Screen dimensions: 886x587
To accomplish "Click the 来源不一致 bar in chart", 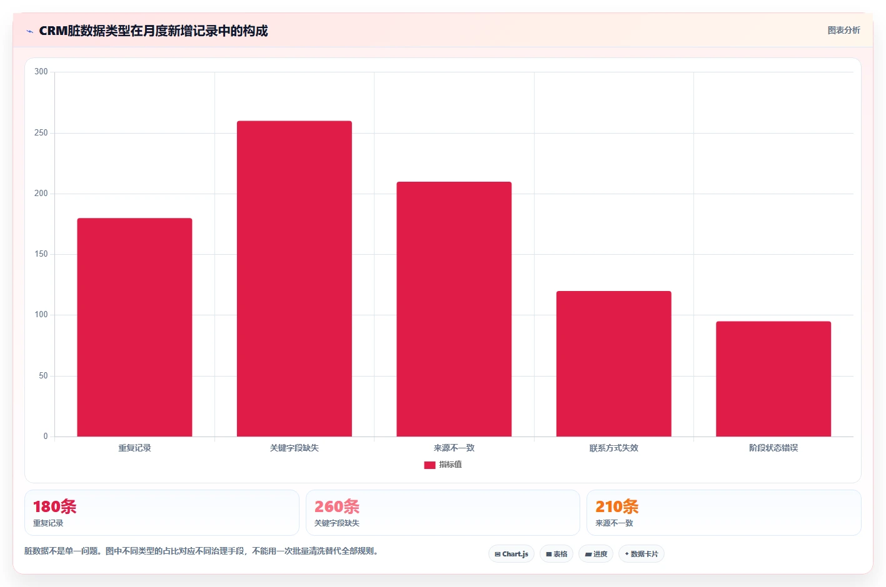I will (x=454, y=309).
